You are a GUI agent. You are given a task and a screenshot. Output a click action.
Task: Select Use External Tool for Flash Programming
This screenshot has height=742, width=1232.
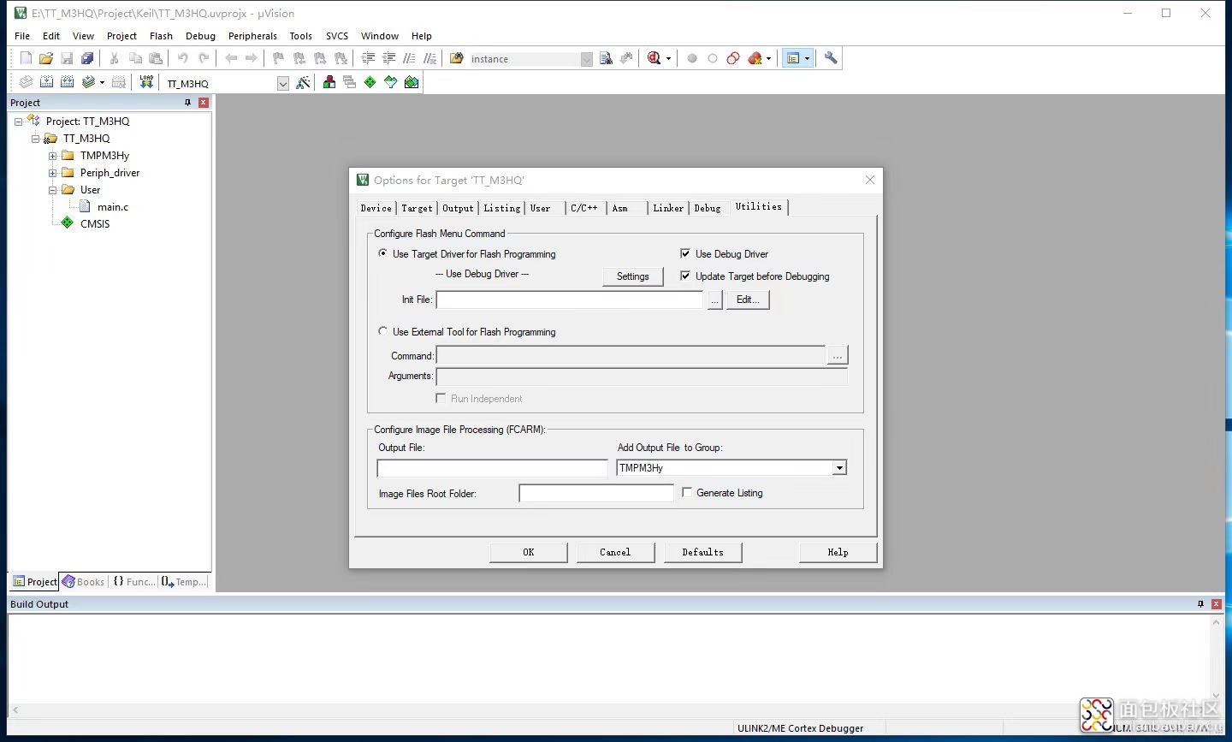point(382,331)
